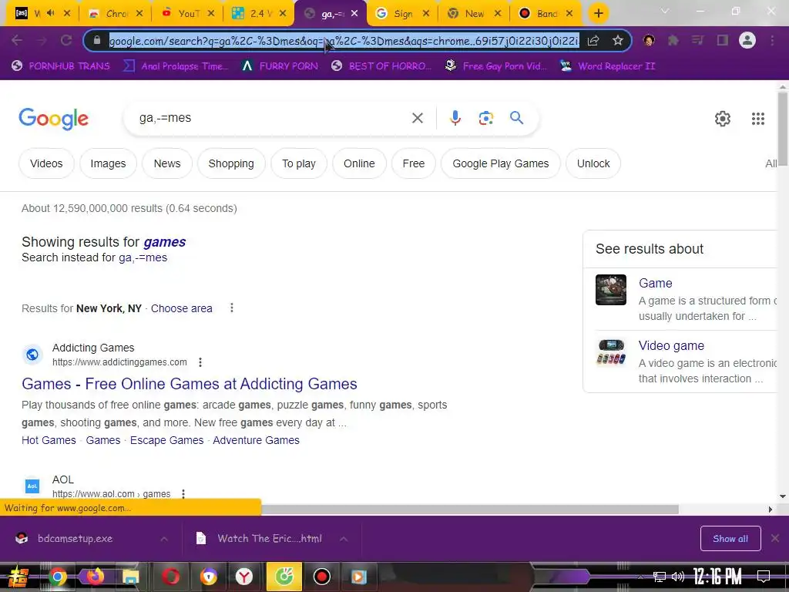Open the Windows Start button
Viewport: 789px width, 592px height.
[x=18, y=577]
